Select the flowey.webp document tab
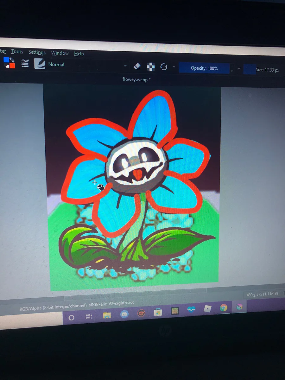 pyautogui.click(x=136, y=79)
